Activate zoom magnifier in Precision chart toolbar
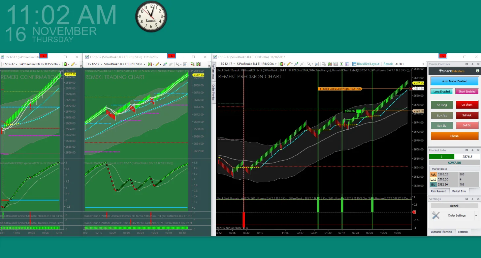 pos(317,64)
